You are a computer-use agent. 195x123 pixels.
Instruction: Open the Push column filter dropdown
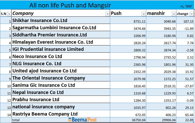pyautogui.click(x=144, y=14)
